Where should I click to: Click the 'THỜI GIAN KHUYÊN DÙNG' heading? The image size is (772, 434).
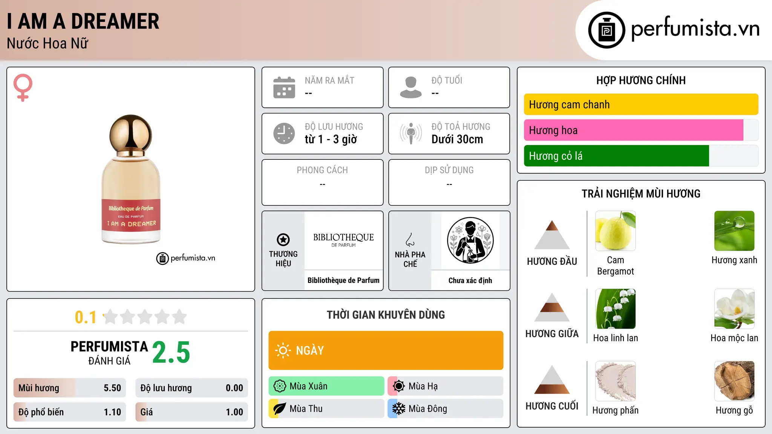coord(386,315)
